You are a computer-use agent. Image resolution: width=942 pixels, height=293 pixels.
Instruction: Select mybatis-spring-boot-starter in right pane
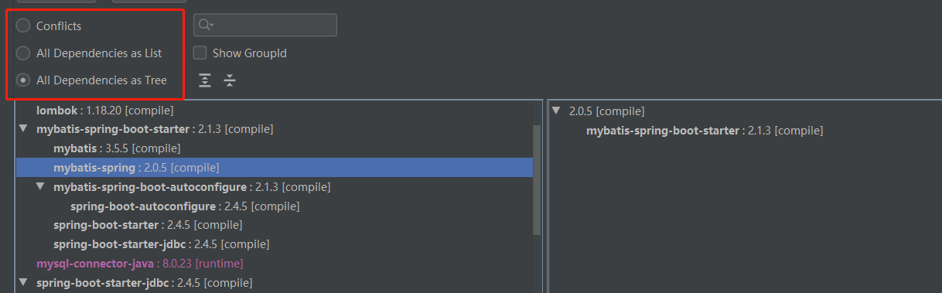pos(705,131)
